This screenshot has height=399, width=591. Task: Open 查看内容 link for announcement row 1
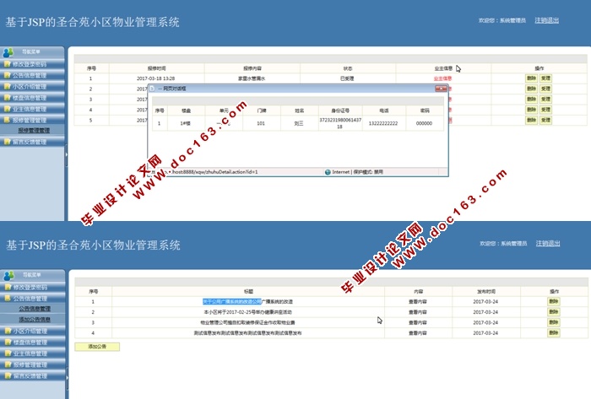tap(418, 302)
